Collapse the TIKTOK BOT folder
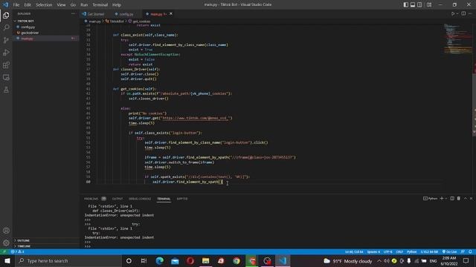 point(25,21)
